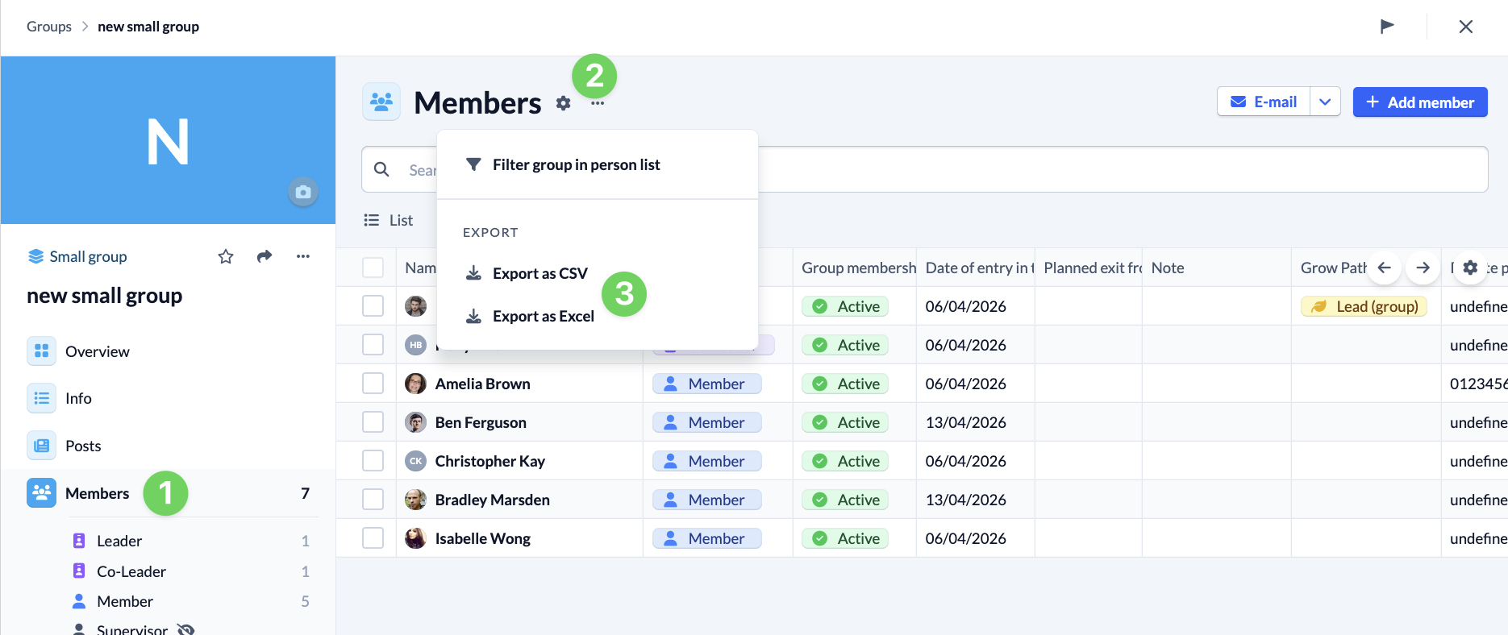Open Ben Ferguson's name
Screen dimensions: 1508x635
point(481,422)
